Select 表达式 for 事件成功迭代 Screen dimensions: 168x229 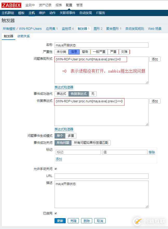(62, 94)
